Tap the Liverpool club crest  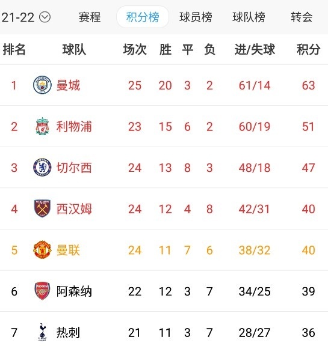42,126
